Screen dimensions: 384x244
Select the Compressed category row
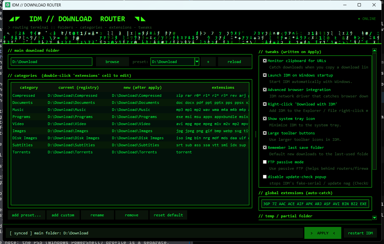130,95
